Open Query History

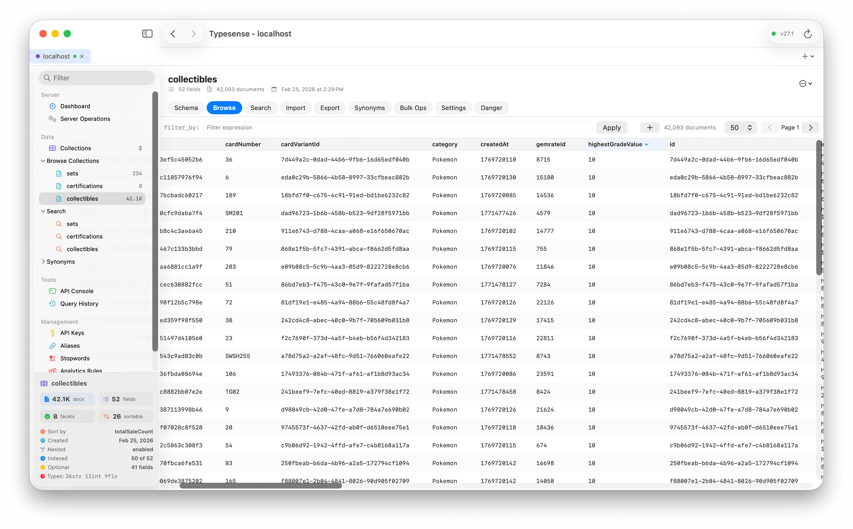79,303
